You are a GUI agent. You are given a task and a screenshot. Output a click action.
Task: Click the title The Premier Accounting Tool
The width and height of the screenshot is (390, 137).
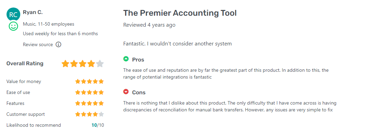coord(180,13)
